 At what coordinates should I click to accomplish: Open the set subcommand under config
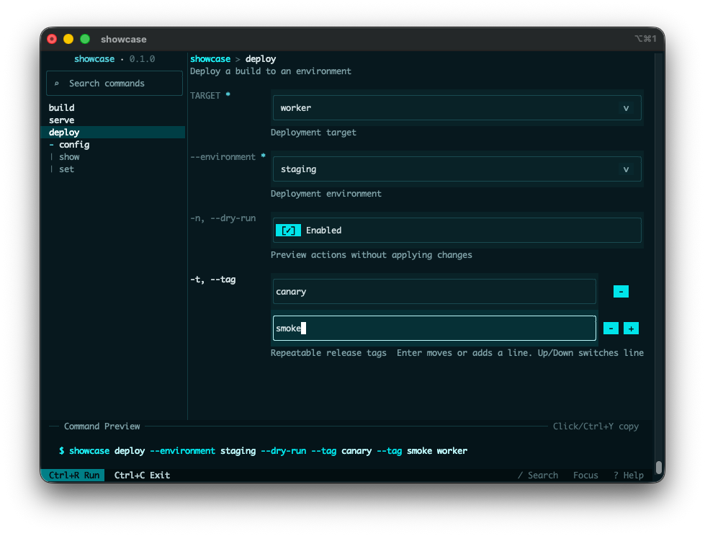[x=66, y=169]
